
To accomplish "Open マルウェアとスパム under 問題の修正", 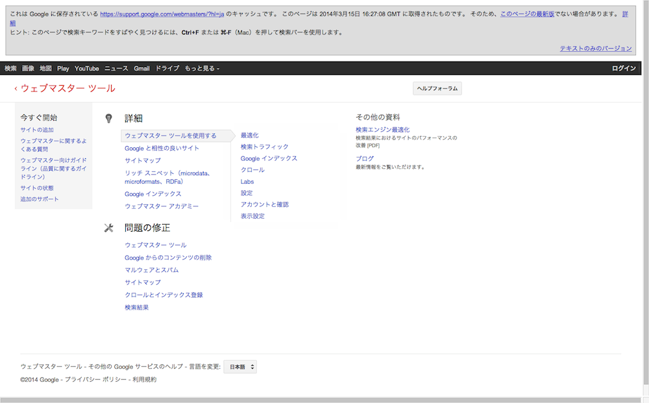I will (x=151, y=269).
